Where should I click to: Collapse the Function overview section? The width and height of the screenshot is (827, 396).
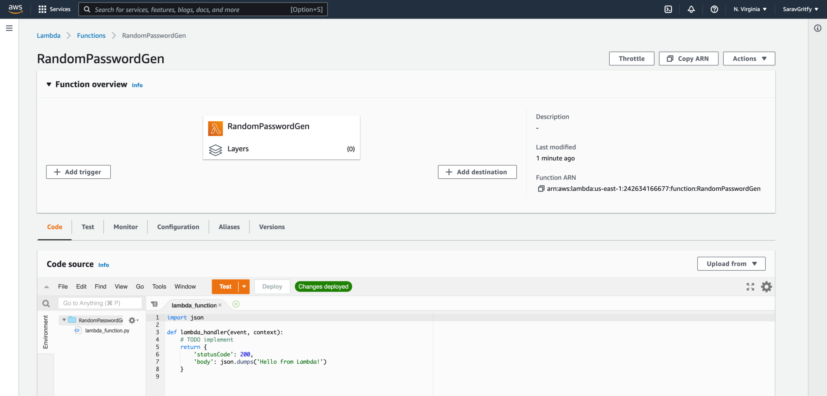tap(48, 84)
